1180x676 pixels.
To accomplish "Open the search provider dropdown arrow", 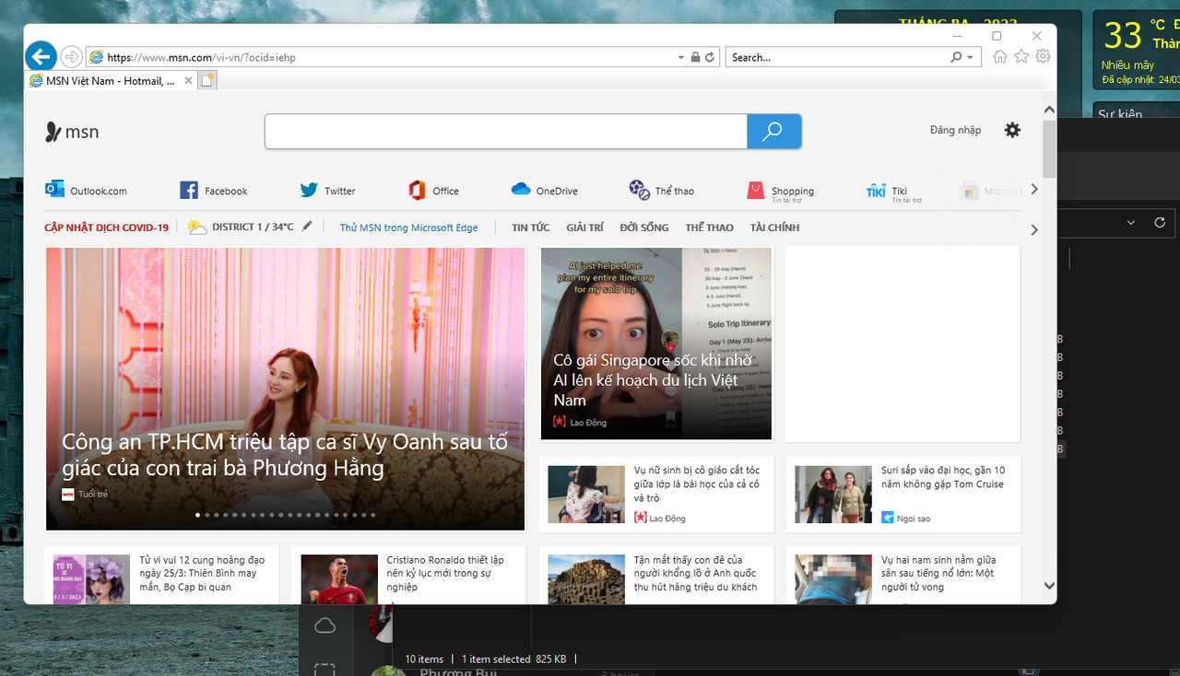I will click(x=970, y=57).
